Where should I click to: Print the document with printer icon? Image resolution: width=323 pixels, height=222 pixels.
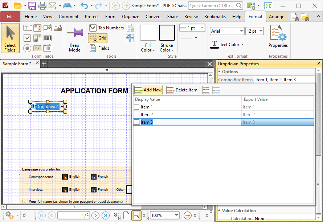pyautogui.click(x=42, y=6)
